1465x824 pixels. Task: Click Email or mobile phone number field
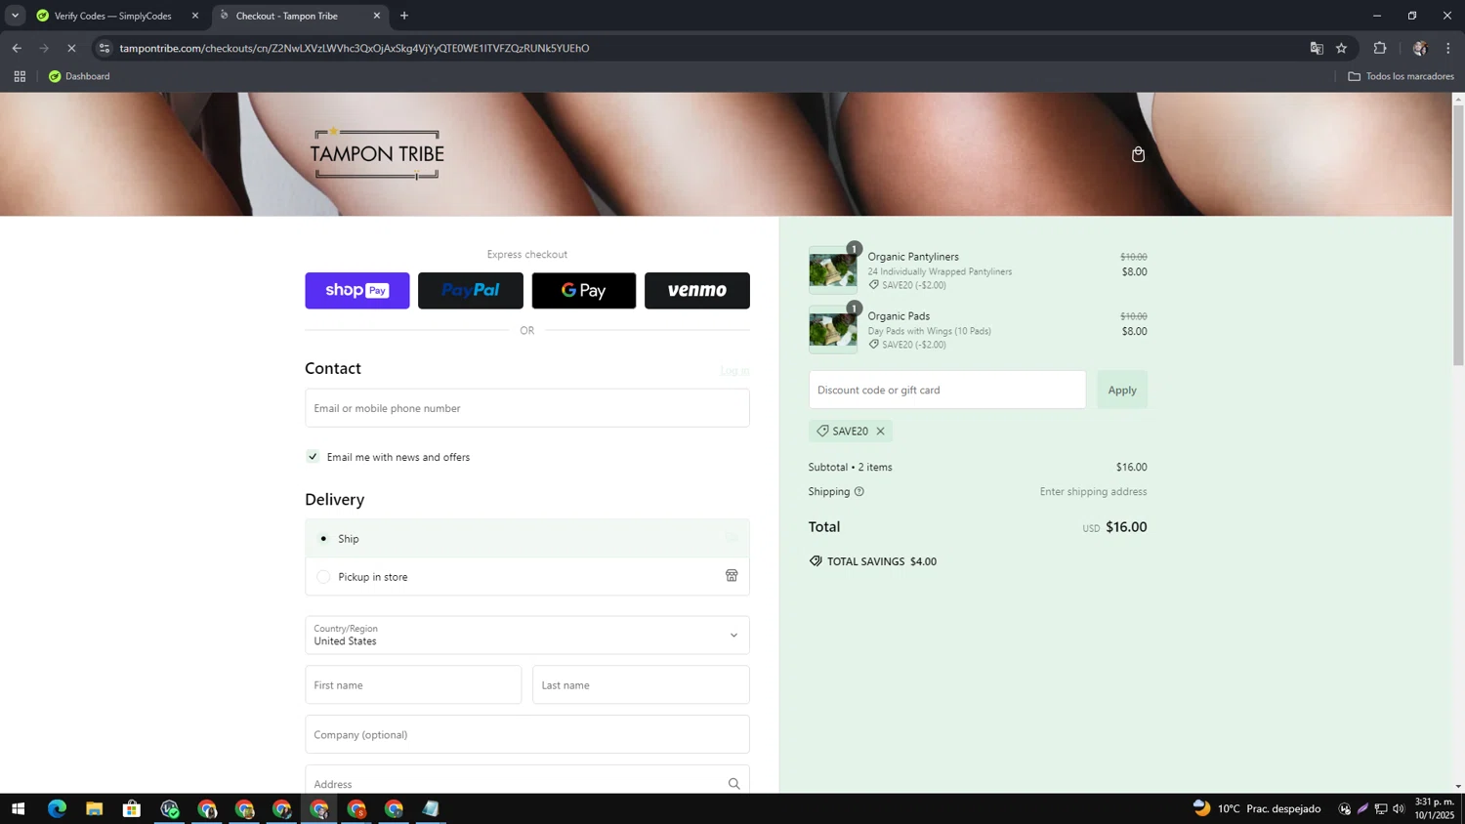[526, 408]
